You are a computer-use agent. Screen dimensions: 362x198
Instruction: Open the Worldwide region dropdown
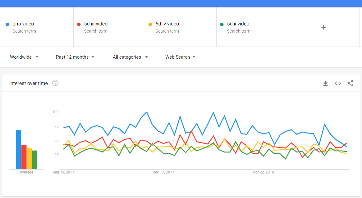[x=24, y=57]
